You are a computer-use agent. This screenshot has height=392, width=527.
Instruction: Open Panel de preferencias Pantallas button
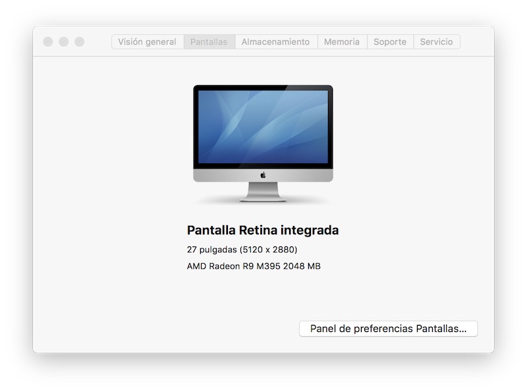tap(388, 329)
